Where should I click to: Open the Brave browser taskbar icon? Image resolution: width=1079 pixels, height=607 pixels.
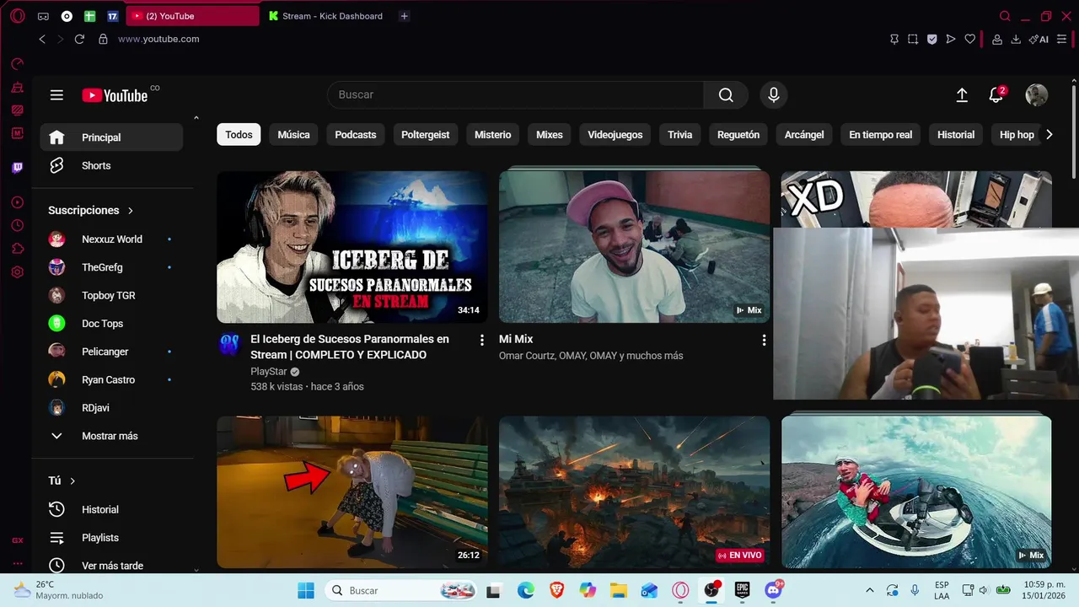tap(556, 590)
